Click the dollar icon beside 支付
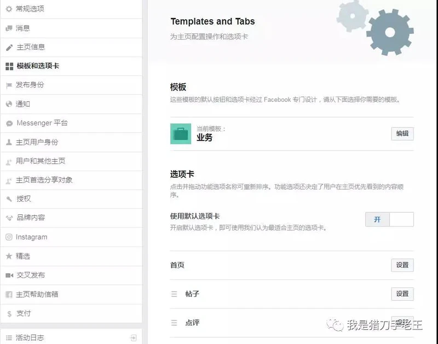Image resolution: width=438 pixels, height=344 pixels. pos(9,313)
